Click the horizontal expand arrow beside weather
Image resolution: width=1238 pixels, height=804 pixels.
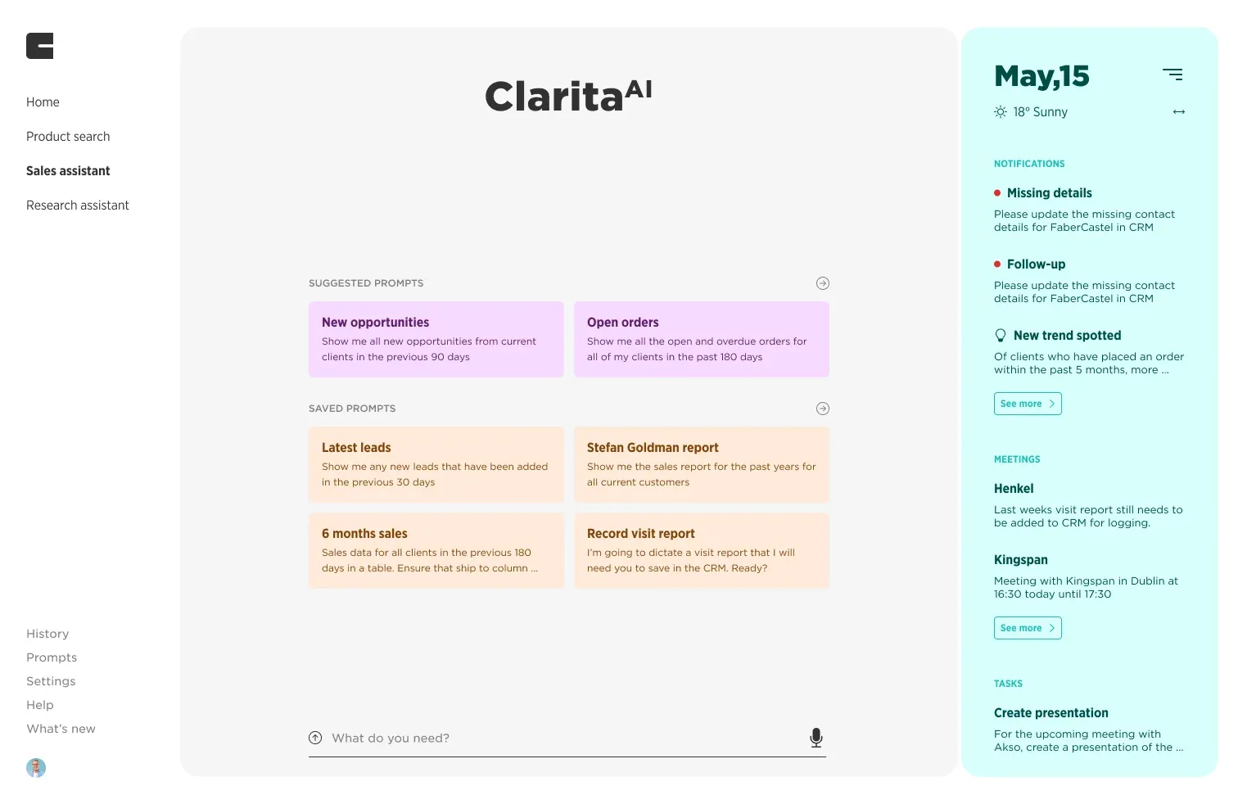pyautogui.click(x=1179, y=112)
